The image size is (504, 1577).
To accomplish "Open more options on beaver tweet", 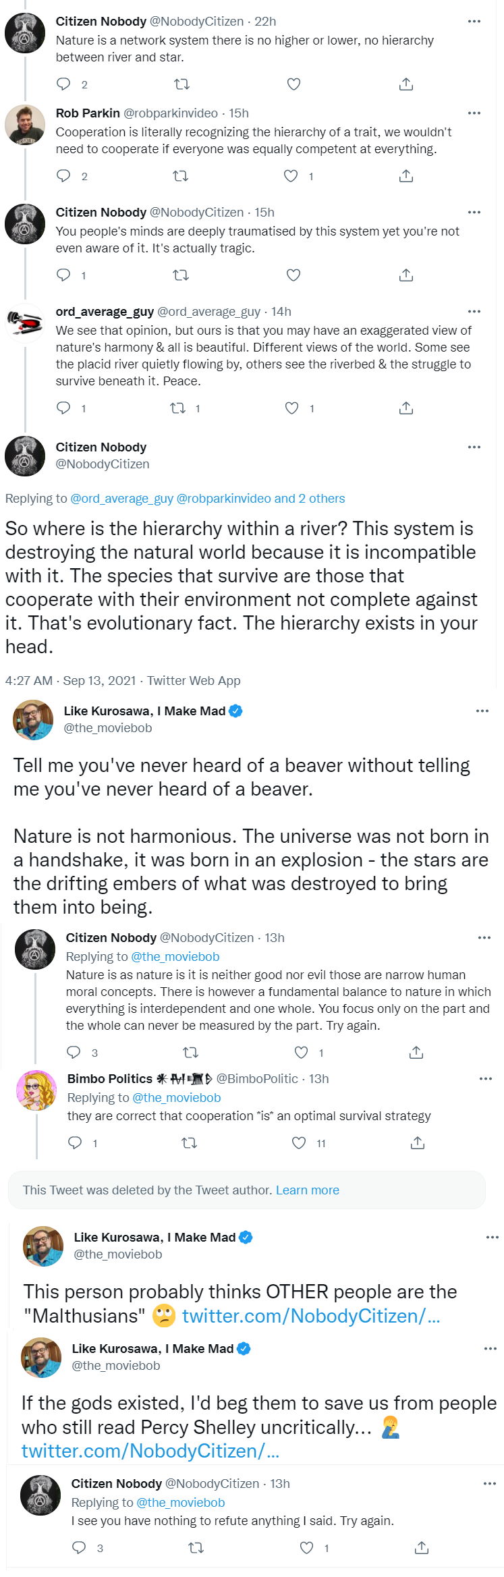I will [482, 711].
